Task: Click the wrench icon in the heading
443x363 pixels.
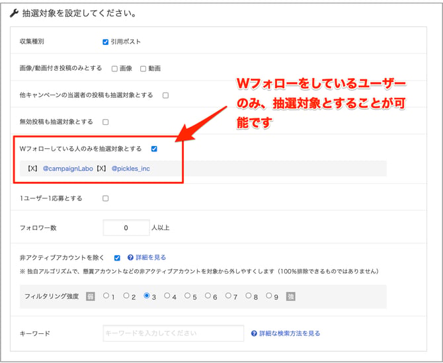Action: point(14,13)
